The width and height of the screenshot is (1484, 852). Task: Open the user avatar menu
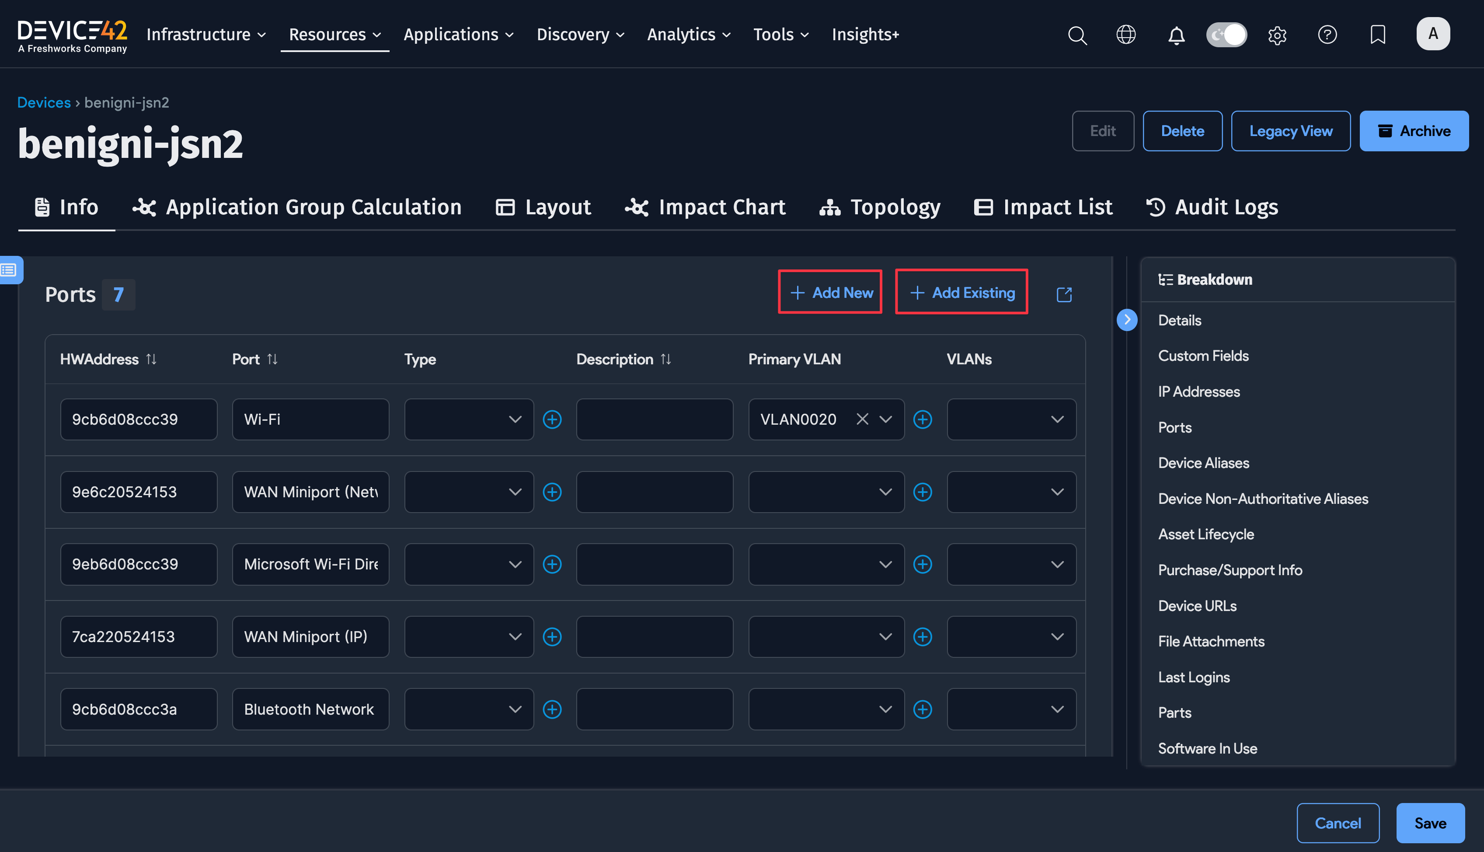(x=1433, y=33)
